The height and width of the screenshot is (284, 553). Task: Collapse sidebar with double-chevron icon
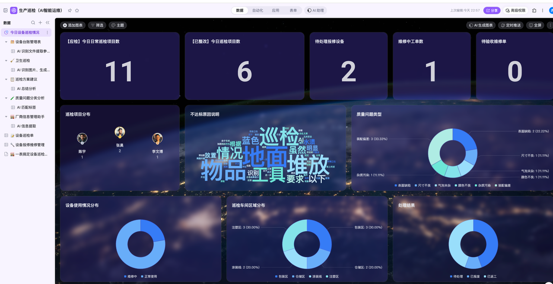(x=48, y=23)
